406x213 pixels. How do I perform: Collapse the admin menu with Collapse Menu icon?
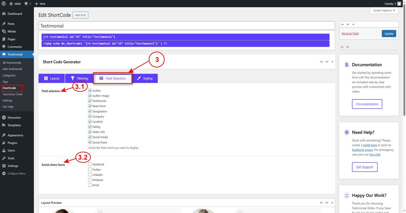4,173
